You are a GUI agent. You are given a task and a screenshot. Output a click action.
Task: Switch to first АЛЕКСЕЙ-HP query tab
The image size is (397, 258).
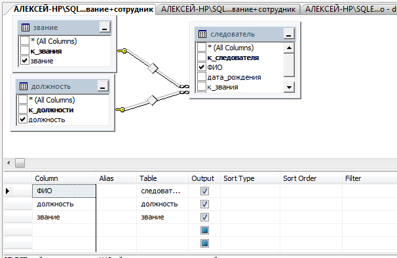point(83,9)
